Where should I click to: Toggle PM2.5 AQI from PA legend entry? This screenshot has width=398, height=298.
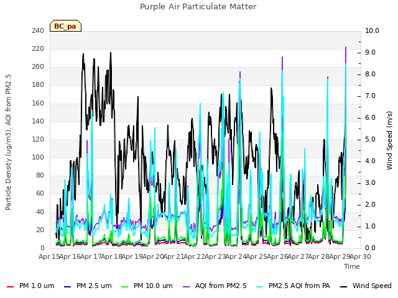point(293,286)
